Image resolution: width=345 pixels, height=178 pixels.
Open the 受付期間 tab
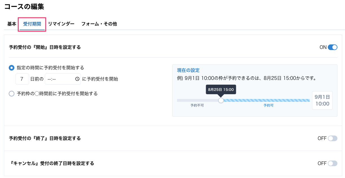[32, 24]
